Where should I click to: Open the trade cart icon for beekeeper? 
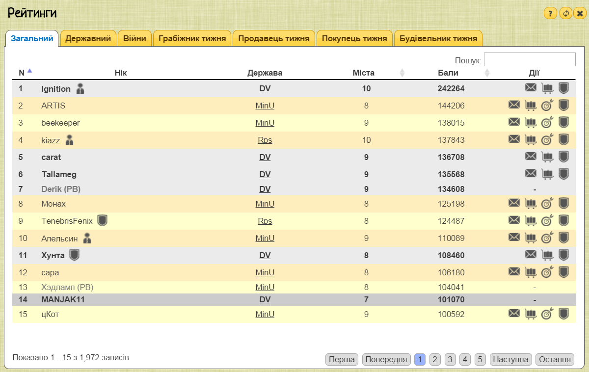click(x=531, y=122)
